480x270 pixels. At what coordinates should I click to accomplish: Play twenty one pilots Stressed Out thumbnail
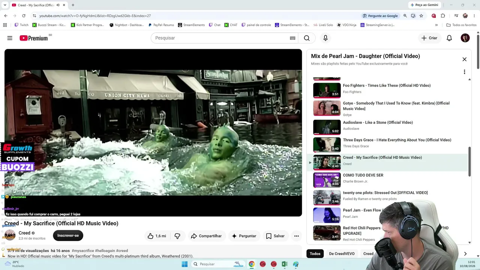click(x=327, y=198)
